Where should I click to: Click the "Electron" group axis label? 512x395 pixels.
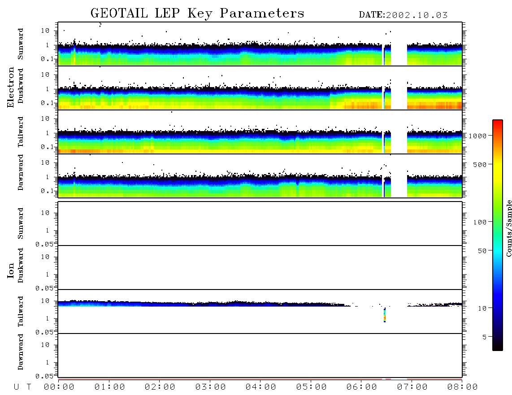[x=10, y=87]
